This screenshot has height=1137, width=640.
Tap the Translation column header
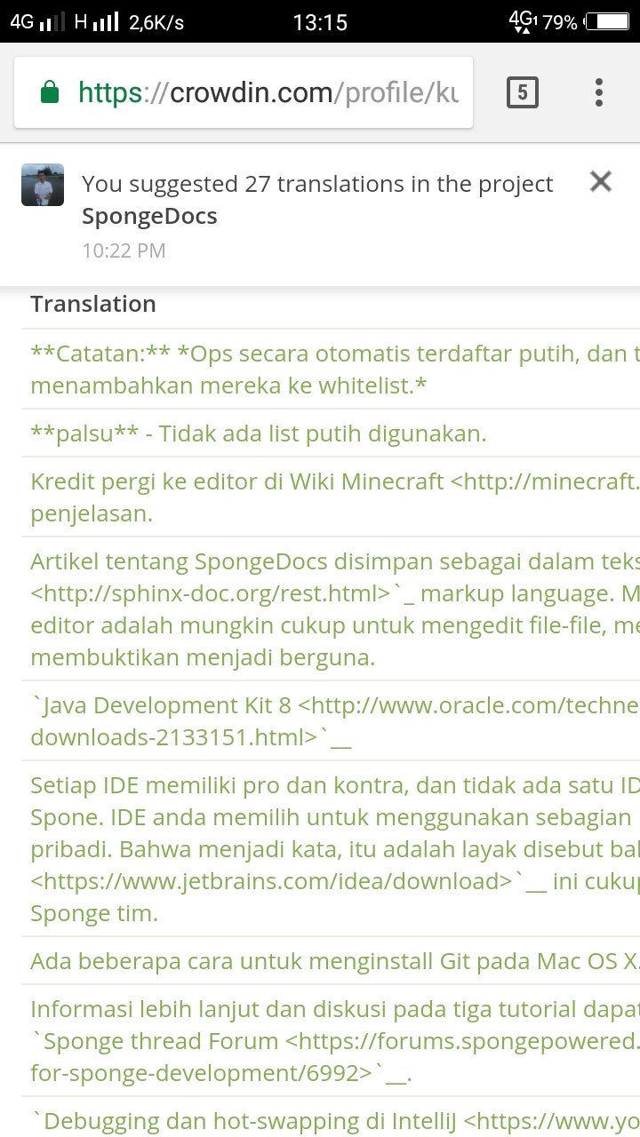[93, 304]
